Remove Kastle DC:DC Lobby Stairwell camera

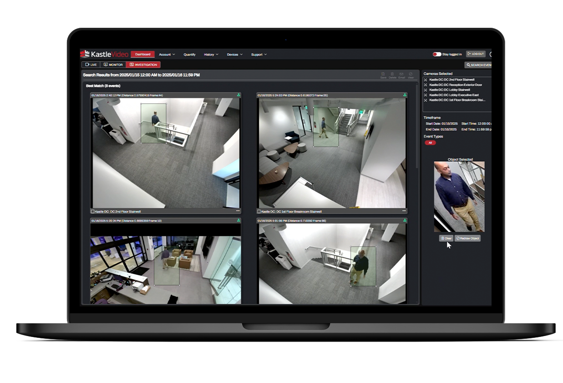point(426,90)
